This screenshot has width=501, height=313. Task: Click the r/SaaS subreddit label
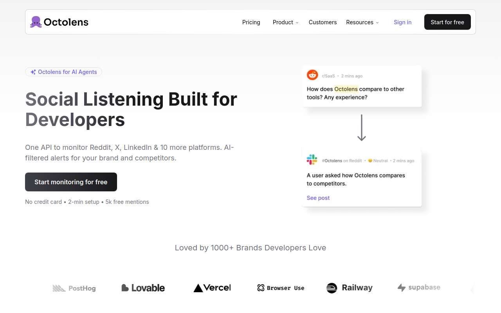click(328, 76)
